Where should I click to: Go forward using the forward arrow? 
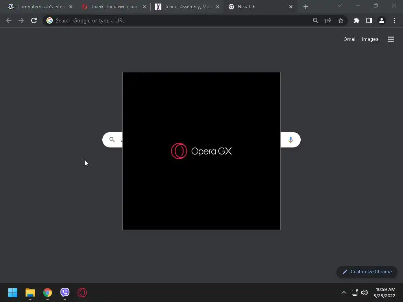[21, 20]
